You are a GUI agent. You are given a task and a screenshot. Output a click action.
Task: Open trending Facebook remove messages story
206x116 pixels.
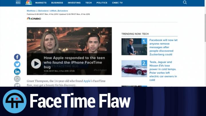163,47
